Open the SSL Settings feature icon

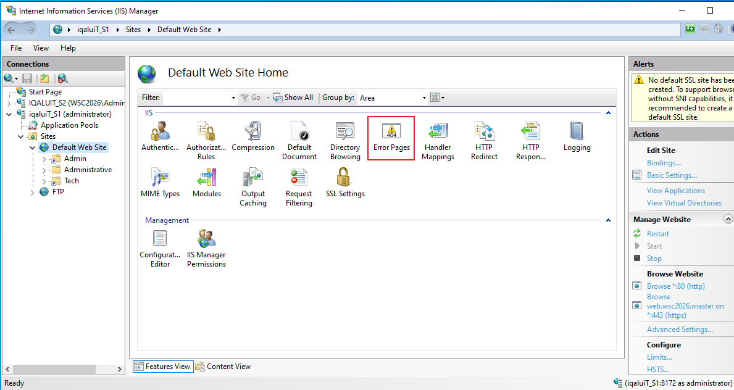click(x=345, y=183)
